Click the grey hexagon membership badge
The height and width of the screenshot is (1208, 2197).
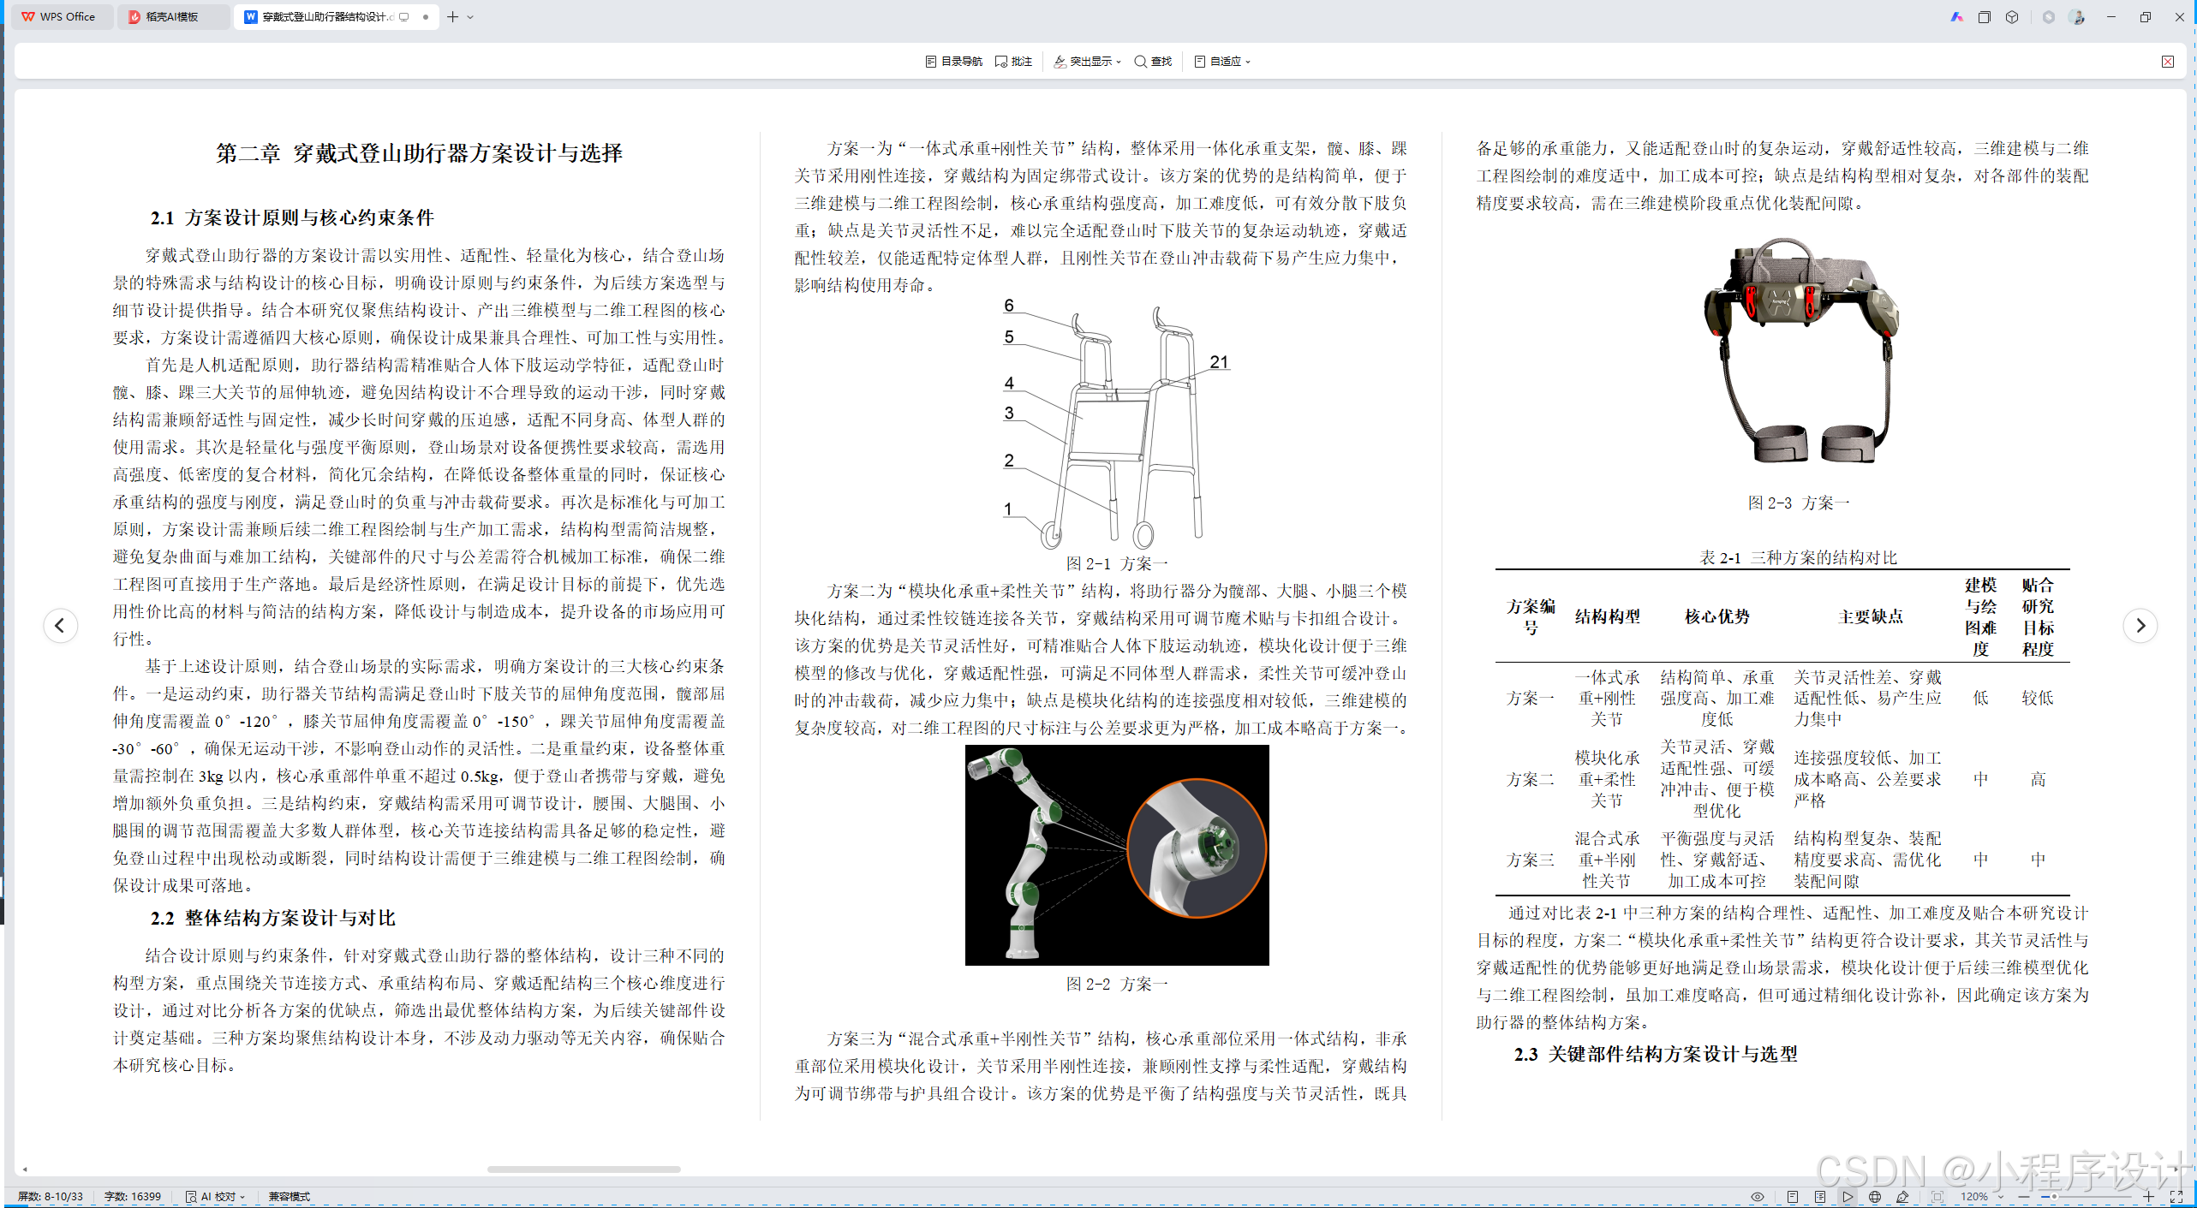pos(2049,16)
